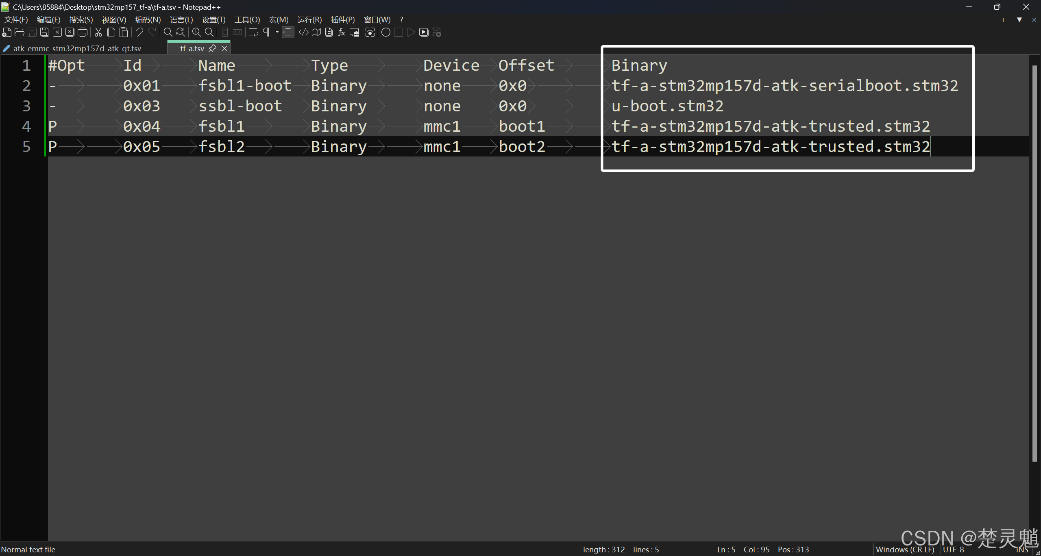Click the Zoom In toolbar icon
The width and height of the screenshot is (1041, 556).
[196, 33]
